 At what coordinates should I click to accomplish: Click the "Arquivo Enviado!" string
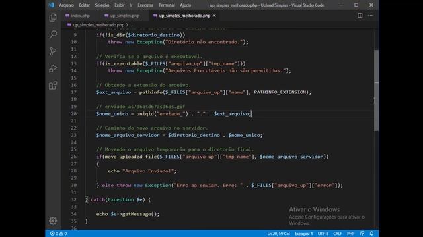[148, 171]
